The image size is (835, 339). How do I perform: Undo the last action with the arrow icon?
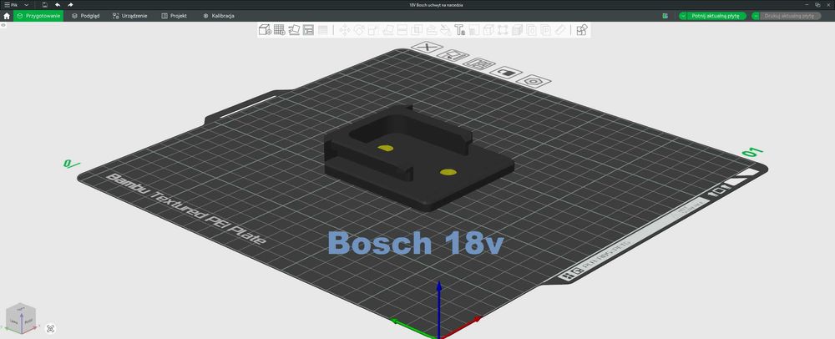click(58, 5)
